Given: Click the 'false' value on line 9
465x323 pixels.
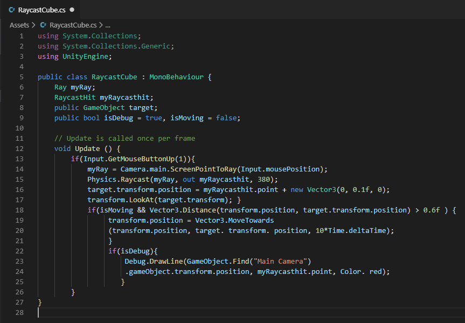Looking at the screenshot, I should tap(226, 118).
